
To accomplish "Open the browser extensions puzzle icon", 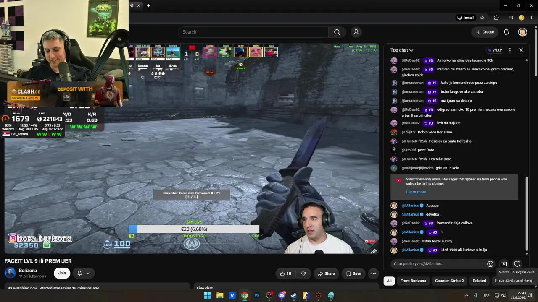I will (x=496, y=18).
